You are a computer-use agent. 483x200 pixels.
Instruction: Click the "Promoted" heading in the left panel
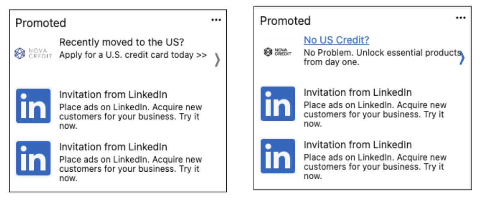click(x=41, y=23)
